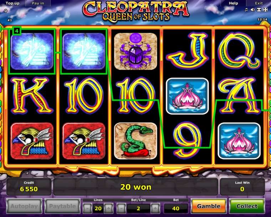271x217 pixels.
Task: Decrease the Bet/Line value
Action: pos(121,208)
